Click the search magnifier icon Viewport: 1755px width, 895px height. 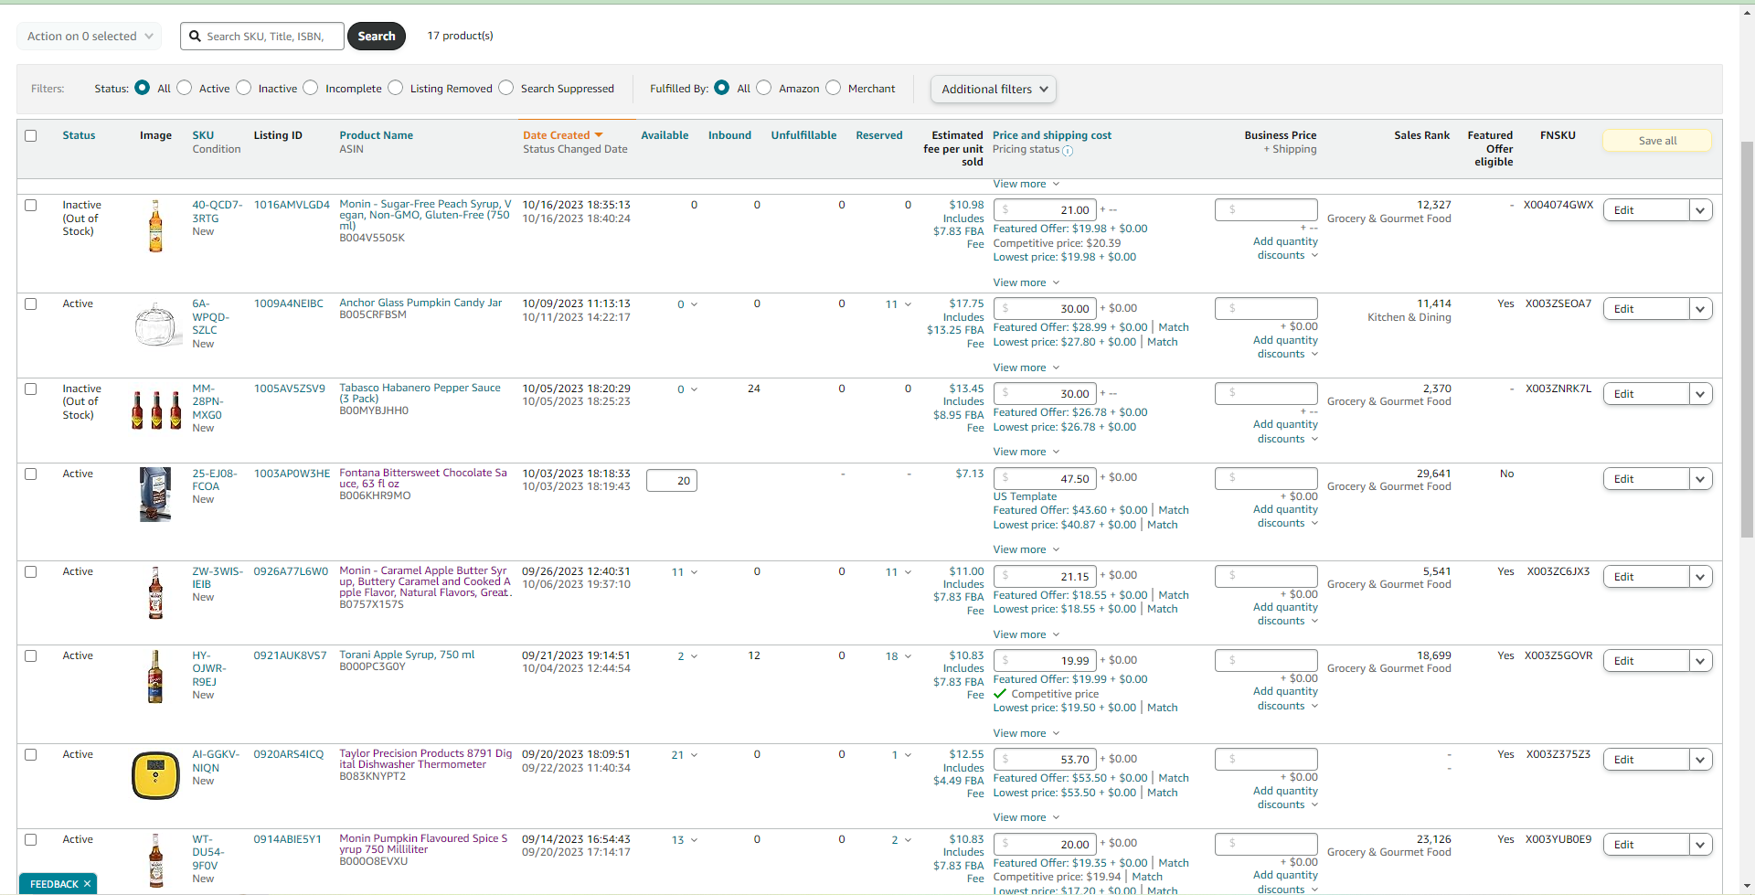tap(195, 37)
